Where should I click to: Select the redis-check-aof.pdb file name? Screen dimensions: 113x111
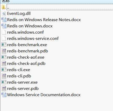pos(26,64)
